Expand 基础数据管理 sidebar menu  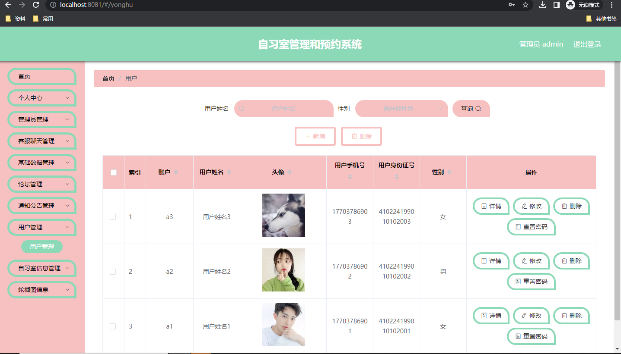[42, 163]
